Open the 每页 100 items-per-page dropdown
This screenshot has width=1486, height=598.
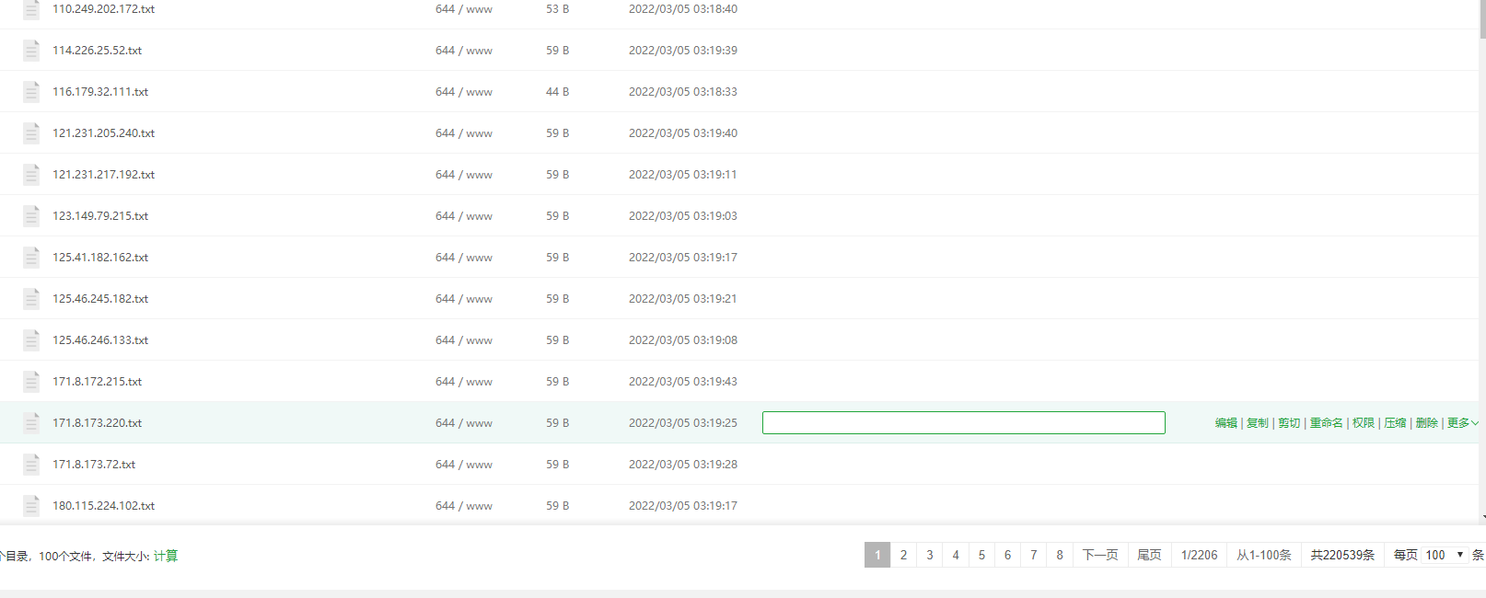pos(1444,555)
